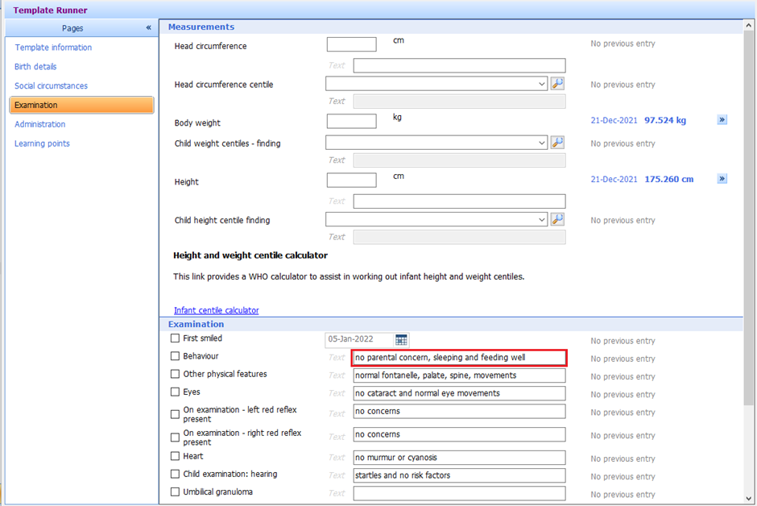Check the Umbilical granuloma checkbox

click(x=175, y=491)
